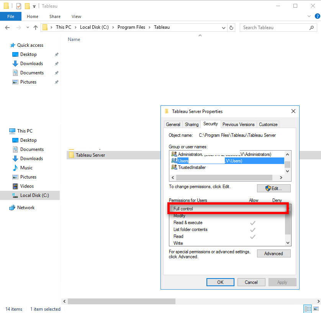Click the Back navigation arrow
Image resolution: width=321 pixels, height=313 pixels.
pos(7,28)
